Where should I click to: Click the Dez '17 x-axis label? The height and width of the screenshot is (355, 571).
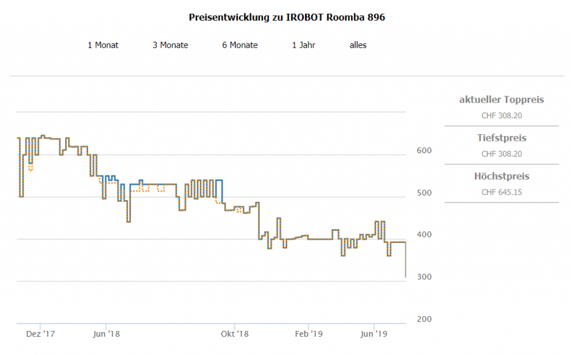point(41,334)
